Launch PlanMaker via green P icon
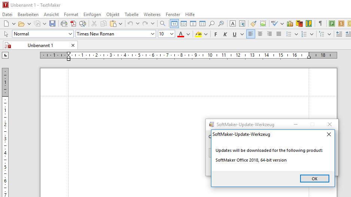This screenshot has height=197, width=351. click(332, 24)
